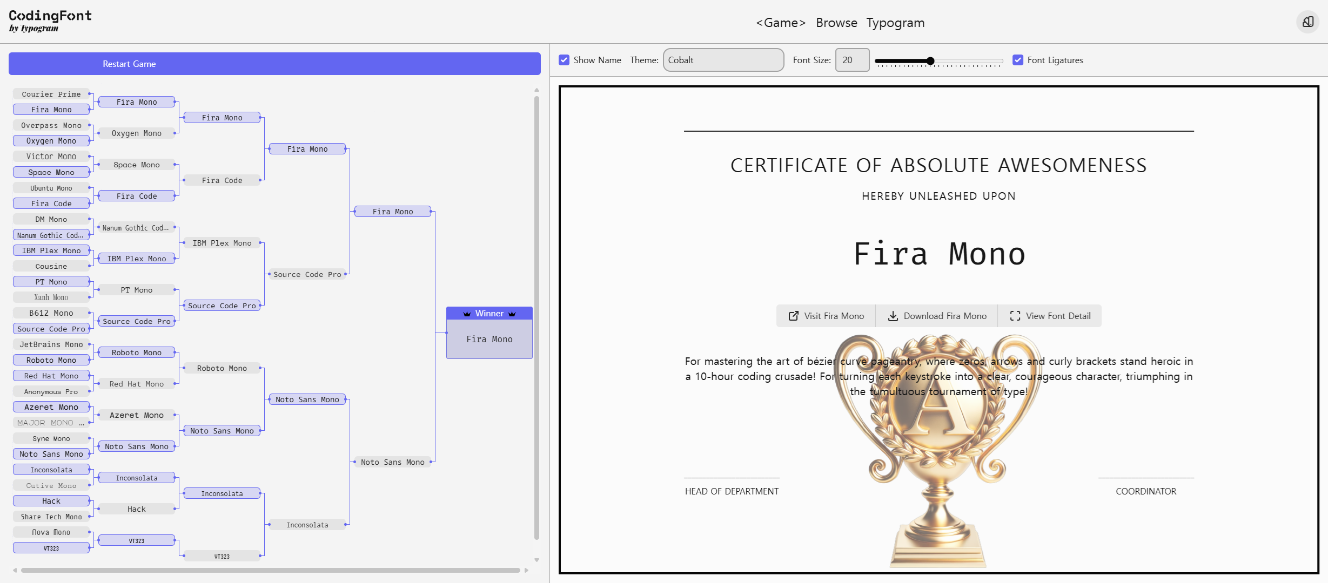Select Courier Prime in first bracket round
This screenshot has height=583, width=1328.
pyautogui.click(x=51, y=94)
